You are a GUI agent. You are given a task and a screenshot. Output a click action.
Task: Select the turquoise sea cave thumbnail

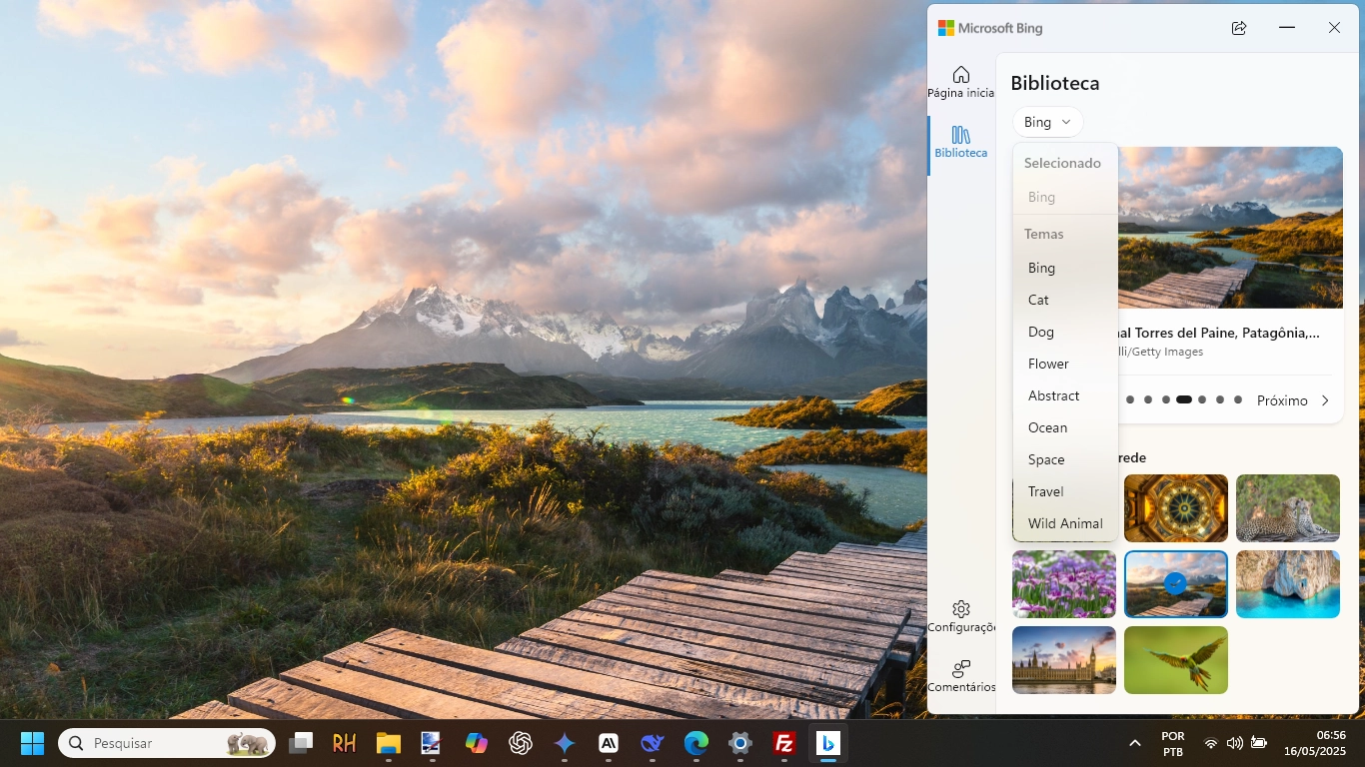(x=1288, y=584)
